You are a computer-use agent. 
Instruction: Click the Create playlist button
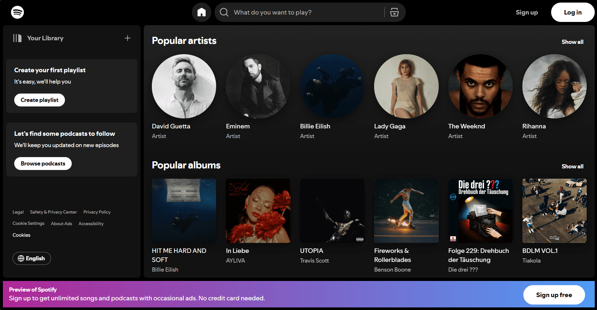[x=39, y=100]
